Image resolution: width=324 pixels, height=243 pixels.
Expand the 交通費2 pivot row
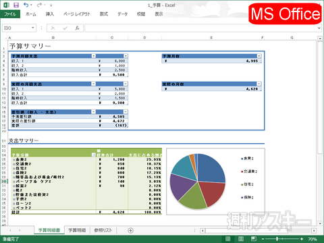pos(14,164)
